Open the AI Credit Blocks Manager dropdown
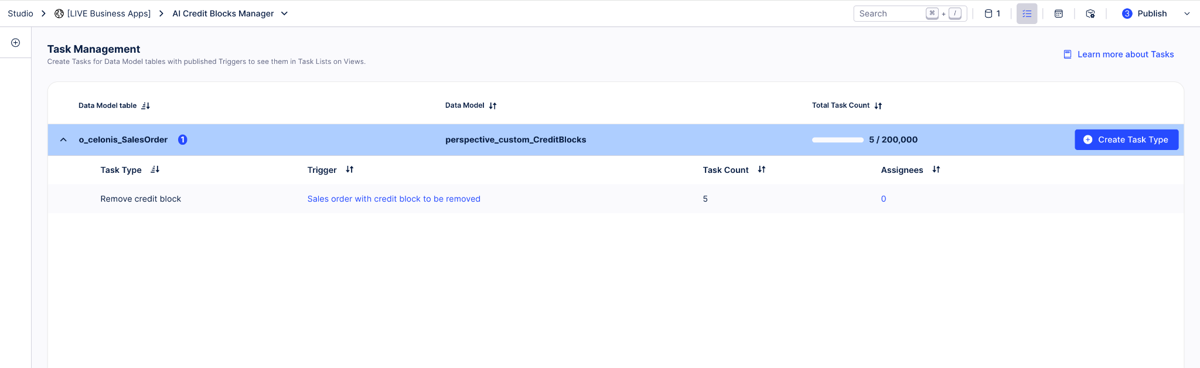 point(285,13)
